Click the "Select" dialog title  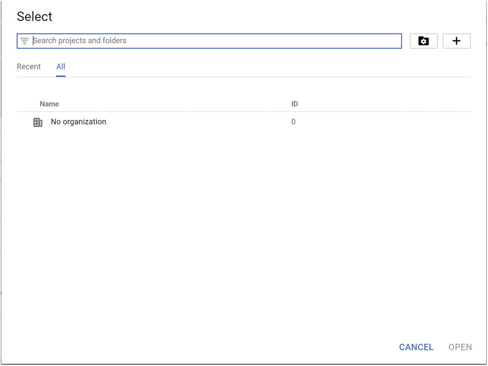[x=35, y=16]
